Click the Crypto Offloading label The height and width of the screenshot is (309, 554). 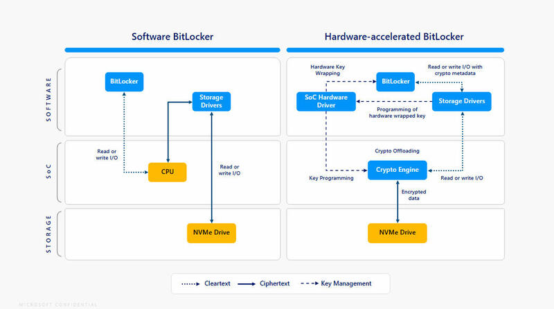397,150
